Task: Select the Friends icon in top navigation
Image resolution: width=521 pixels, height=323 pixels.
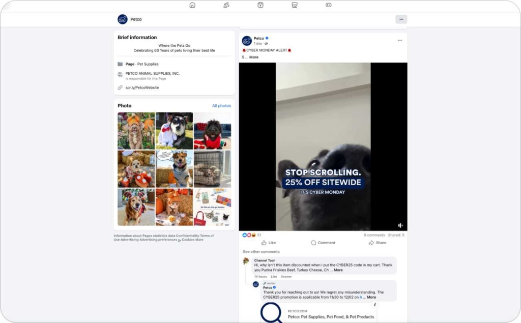Action: click(226, 5)
